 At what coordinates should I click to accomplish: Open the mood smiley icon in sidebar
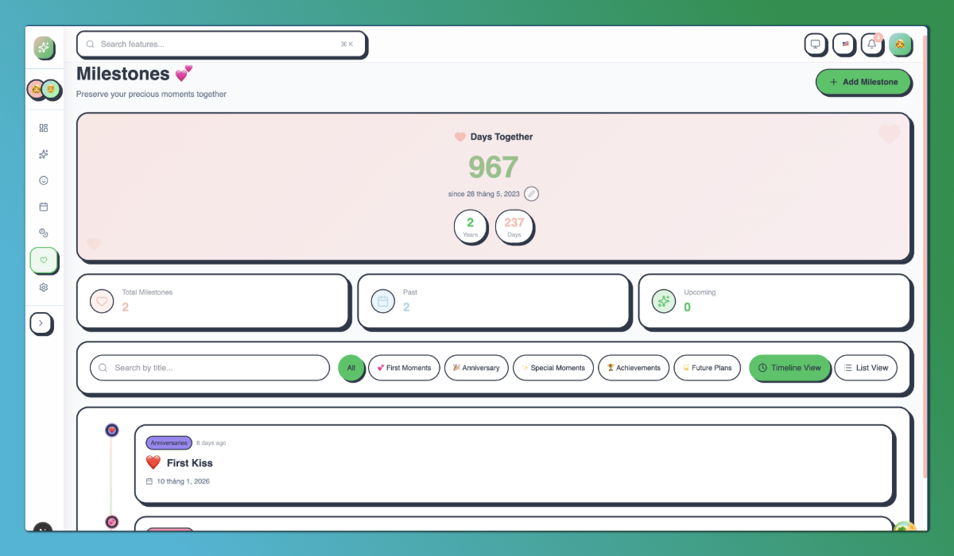(x=44, y=180)
